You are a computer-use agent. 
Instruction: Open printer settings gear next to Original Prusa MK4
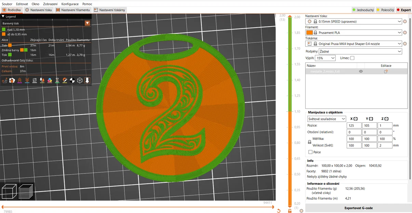(x=405, y=44)
